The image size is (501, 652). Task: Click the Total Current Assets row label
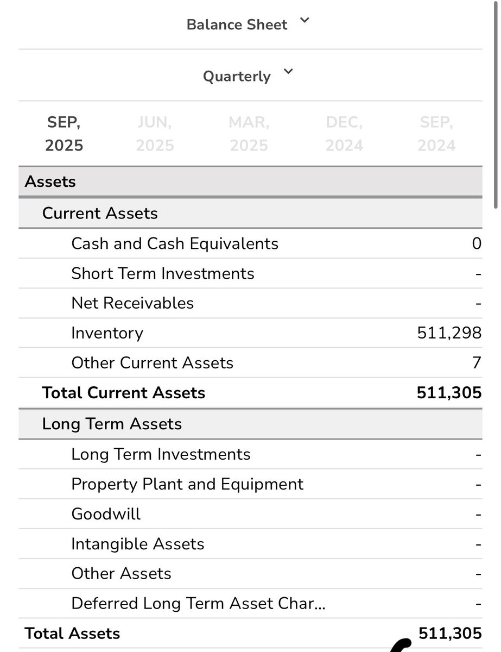click(x=124, y=393)
